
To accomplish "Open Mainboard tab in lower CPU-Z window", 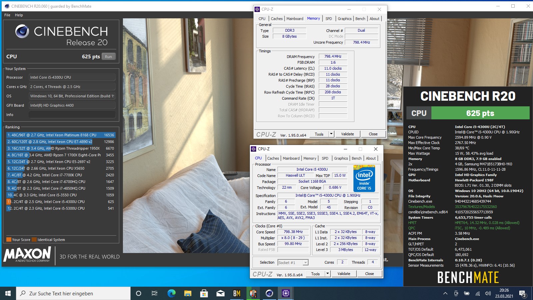I will (x=291, y=158).
